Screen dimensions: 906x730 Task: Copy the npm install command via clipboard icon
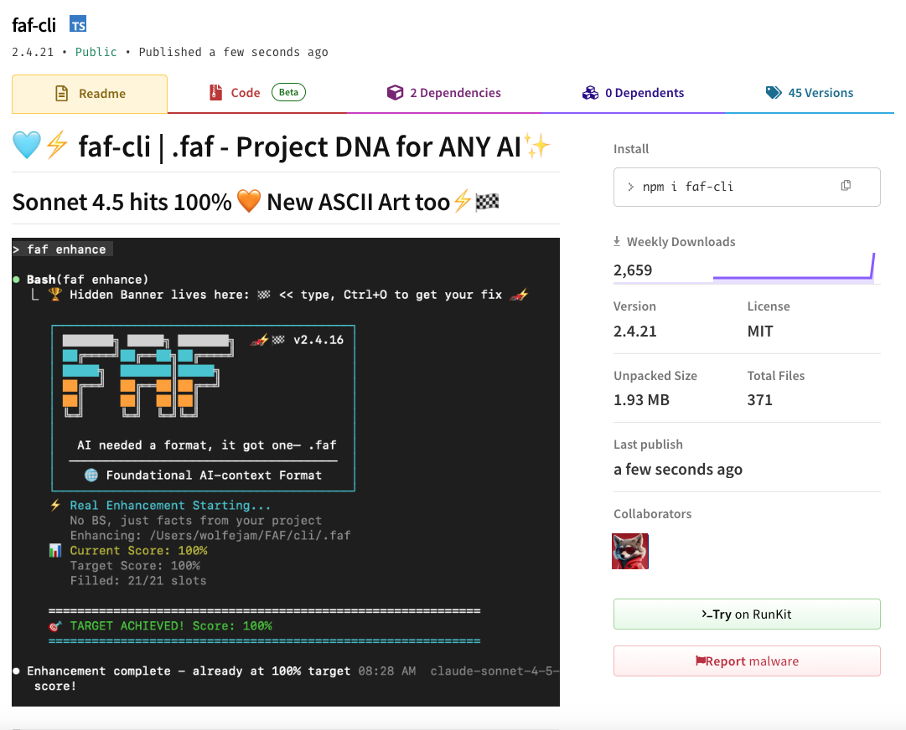click(846, 185)
